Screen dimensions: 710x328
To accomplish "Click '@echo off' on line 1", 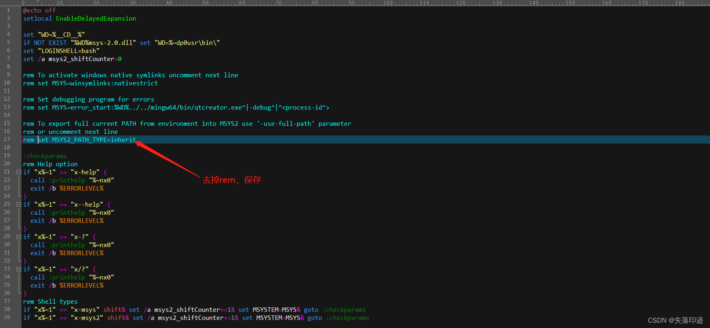I will tap(39, 11).
